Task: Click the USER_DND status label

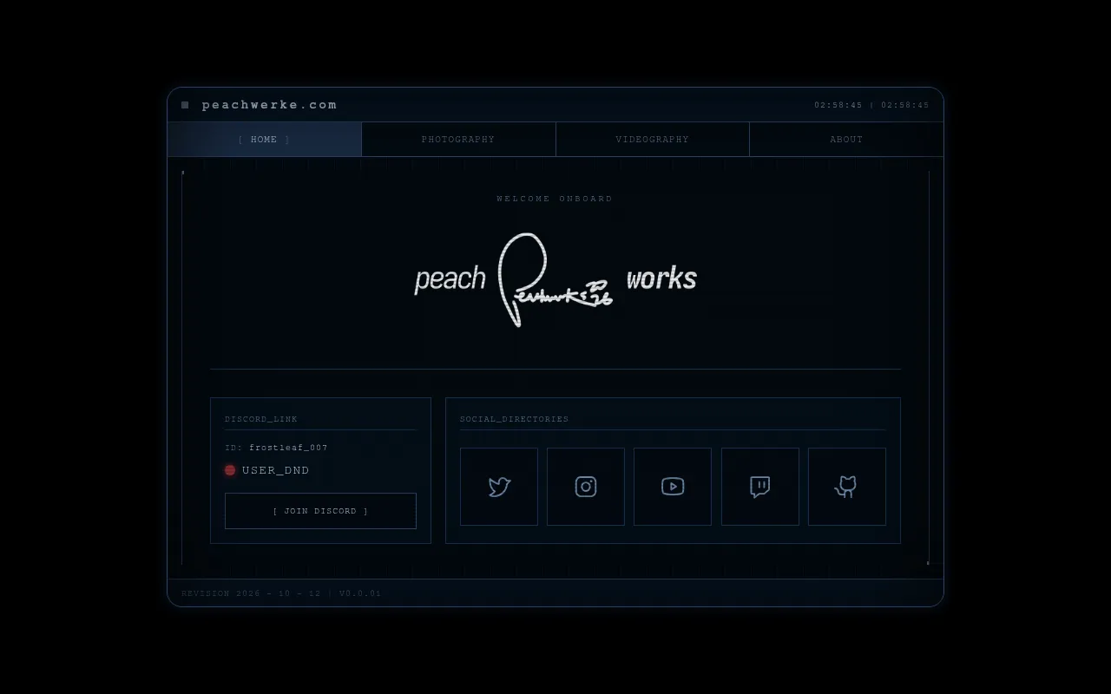Action: click(x=276, y=470)
